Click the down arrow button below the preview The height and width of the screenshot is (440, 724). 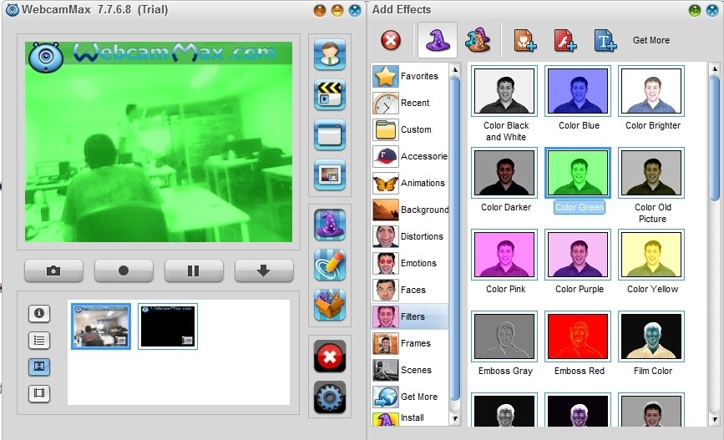264,271
